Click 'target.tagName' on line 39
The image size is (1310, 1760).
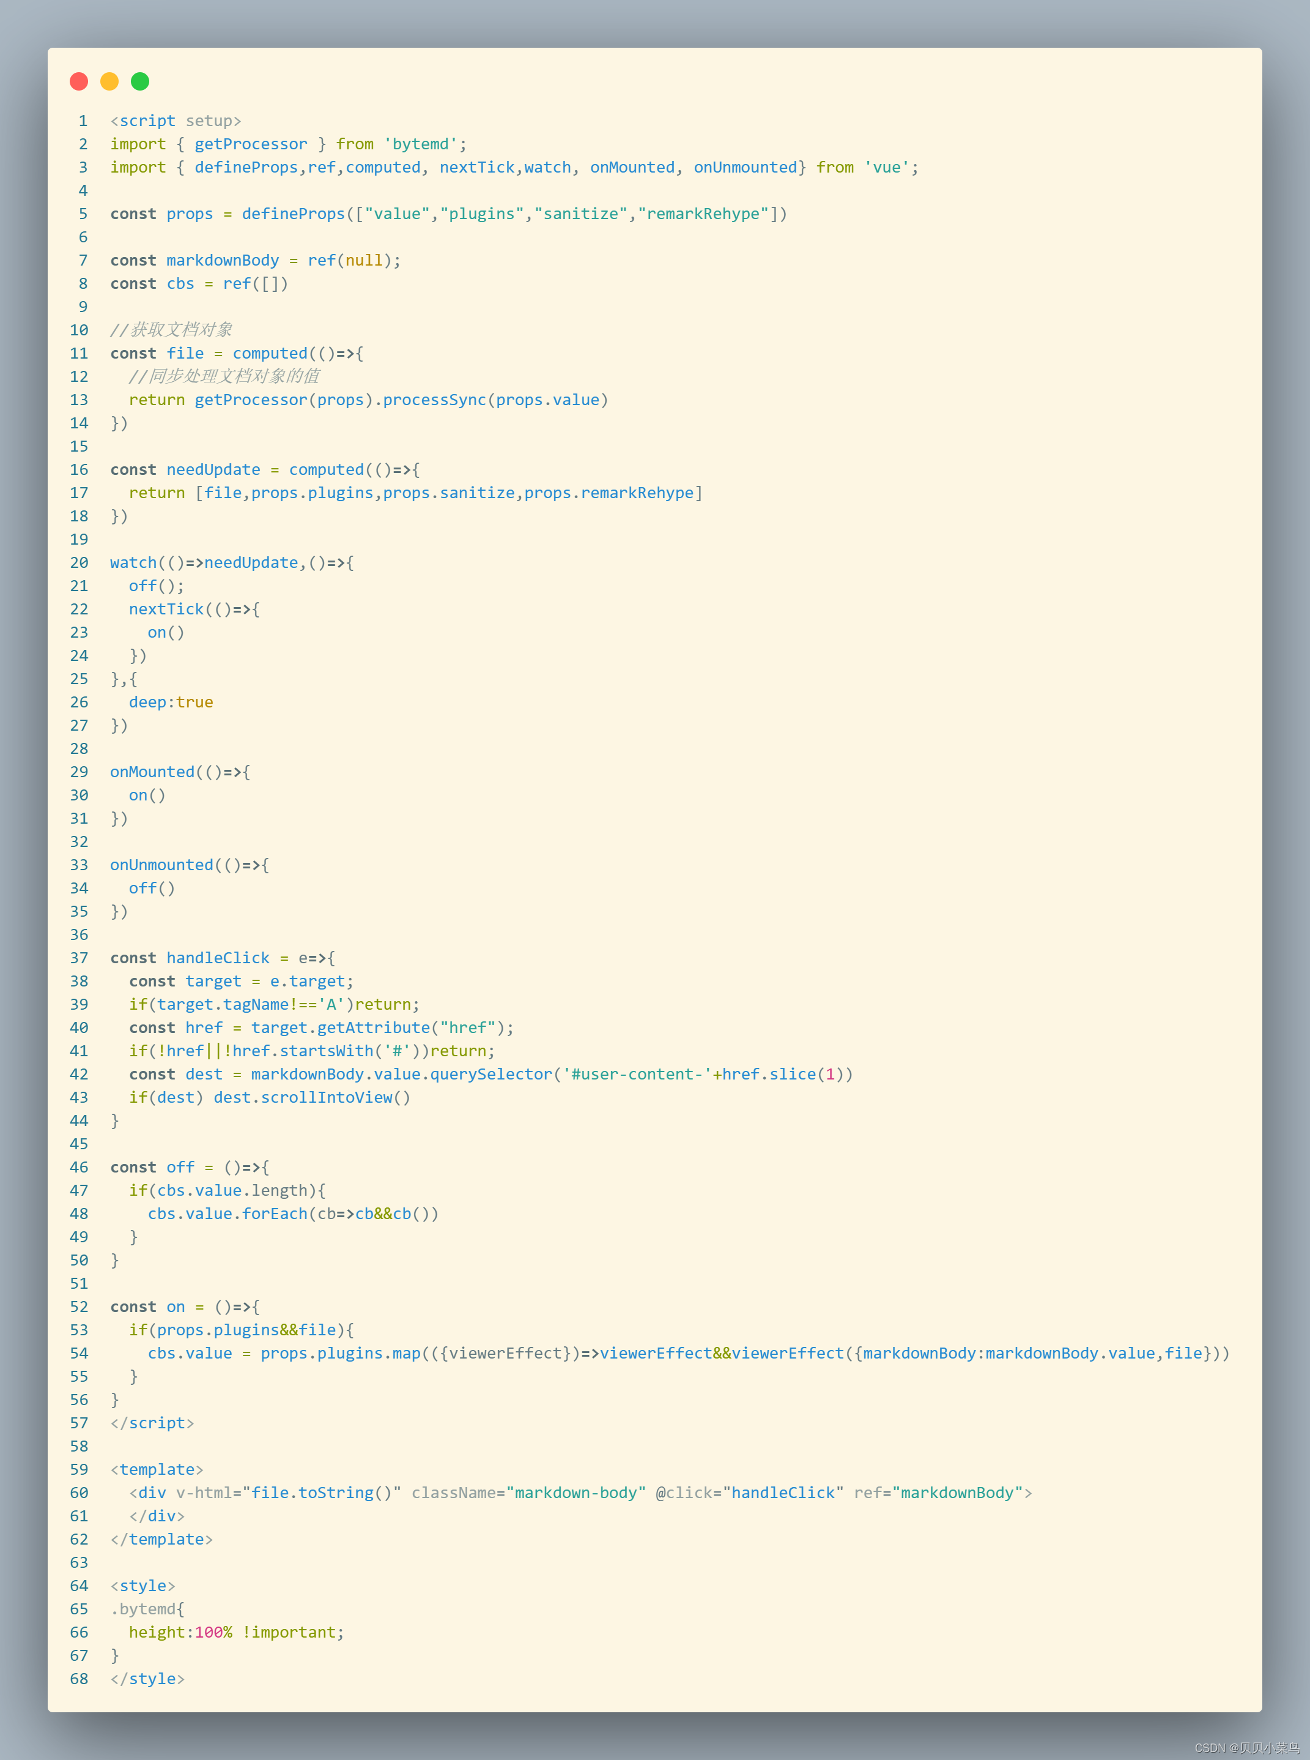223,1005
